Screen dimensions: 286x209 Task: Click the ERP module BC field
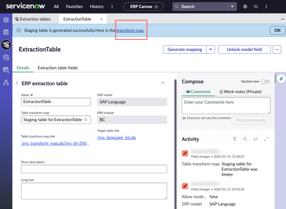[x=132, y=119]
